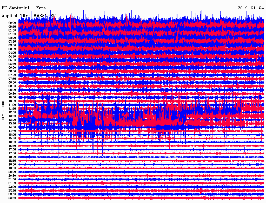The image size is (266, 203).
Task: Click the 10:30 time row label
Action: click(x=12, y=101)
